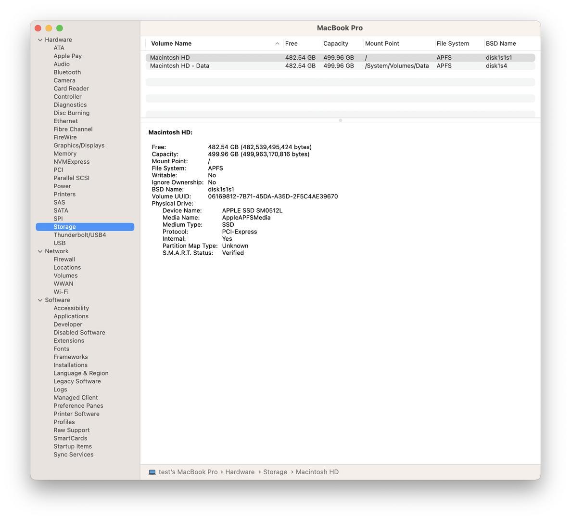Click Hardware in the path bar

(240, 472)
